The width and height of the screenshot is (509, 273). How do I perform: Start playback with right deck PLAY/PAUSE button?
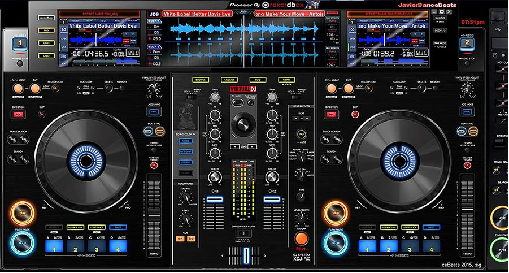pos(336,243)
